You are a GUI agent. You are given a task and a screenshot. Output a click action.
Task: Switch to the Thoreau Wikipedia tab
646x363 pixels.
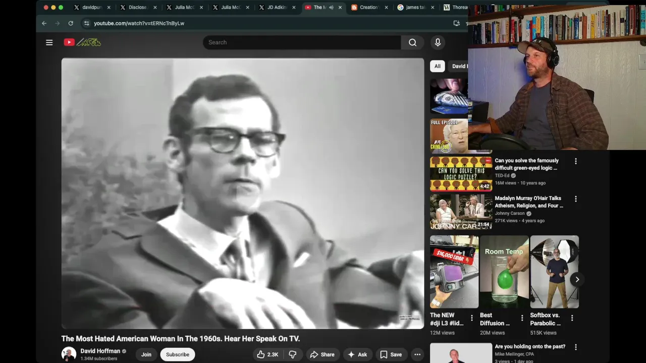(456, 8)
